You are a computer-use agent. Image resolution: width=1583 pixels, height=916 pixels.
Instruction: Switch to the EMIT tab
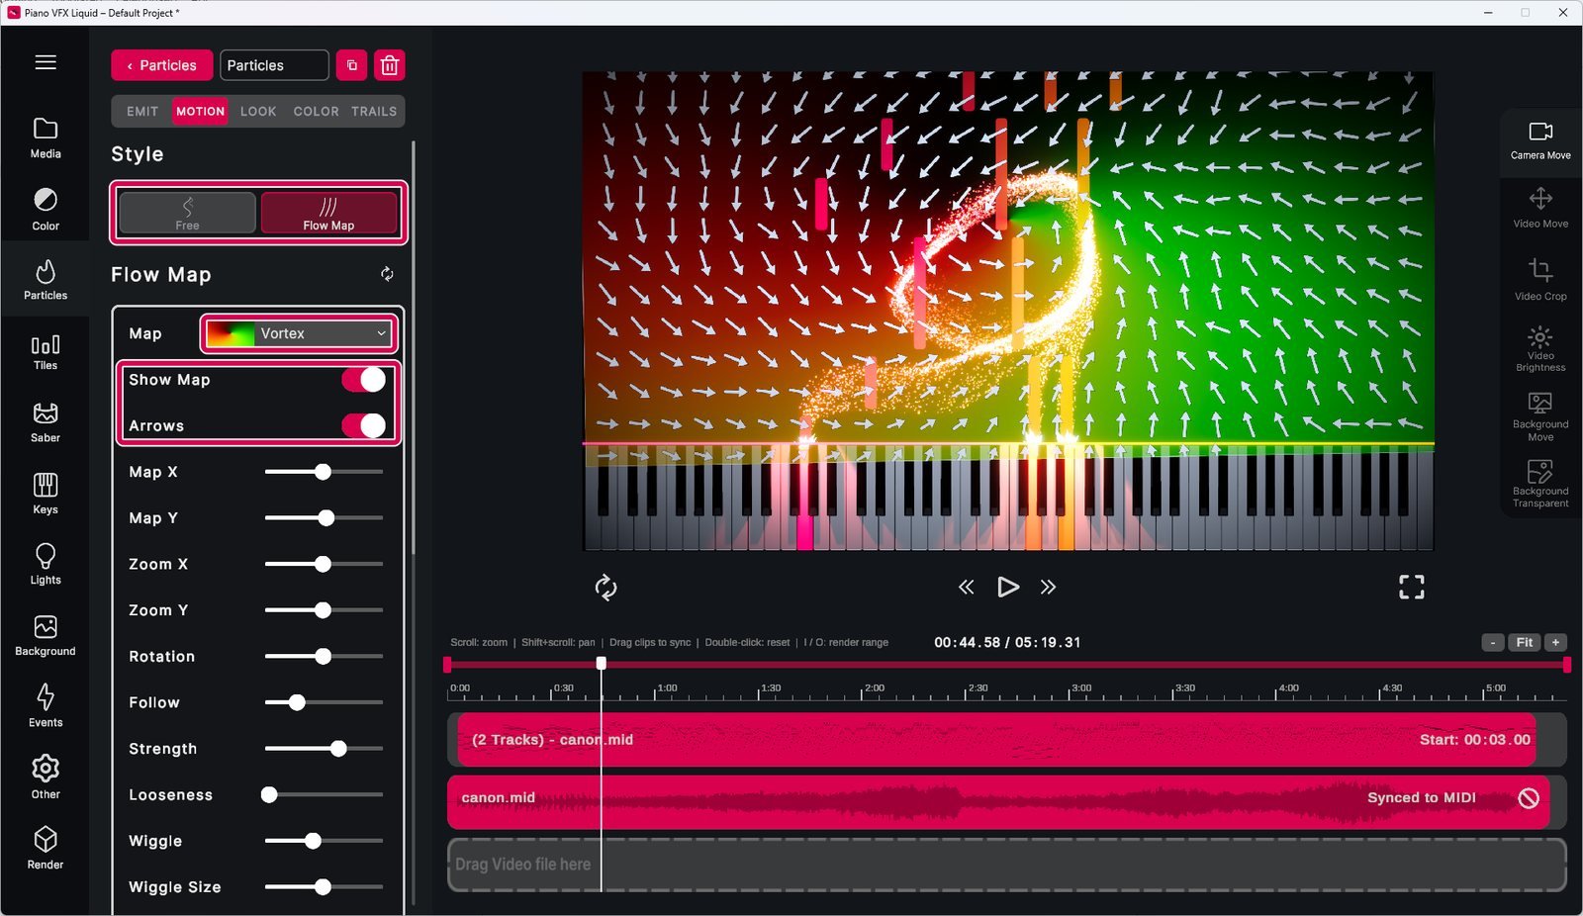(x=142, y=111)
